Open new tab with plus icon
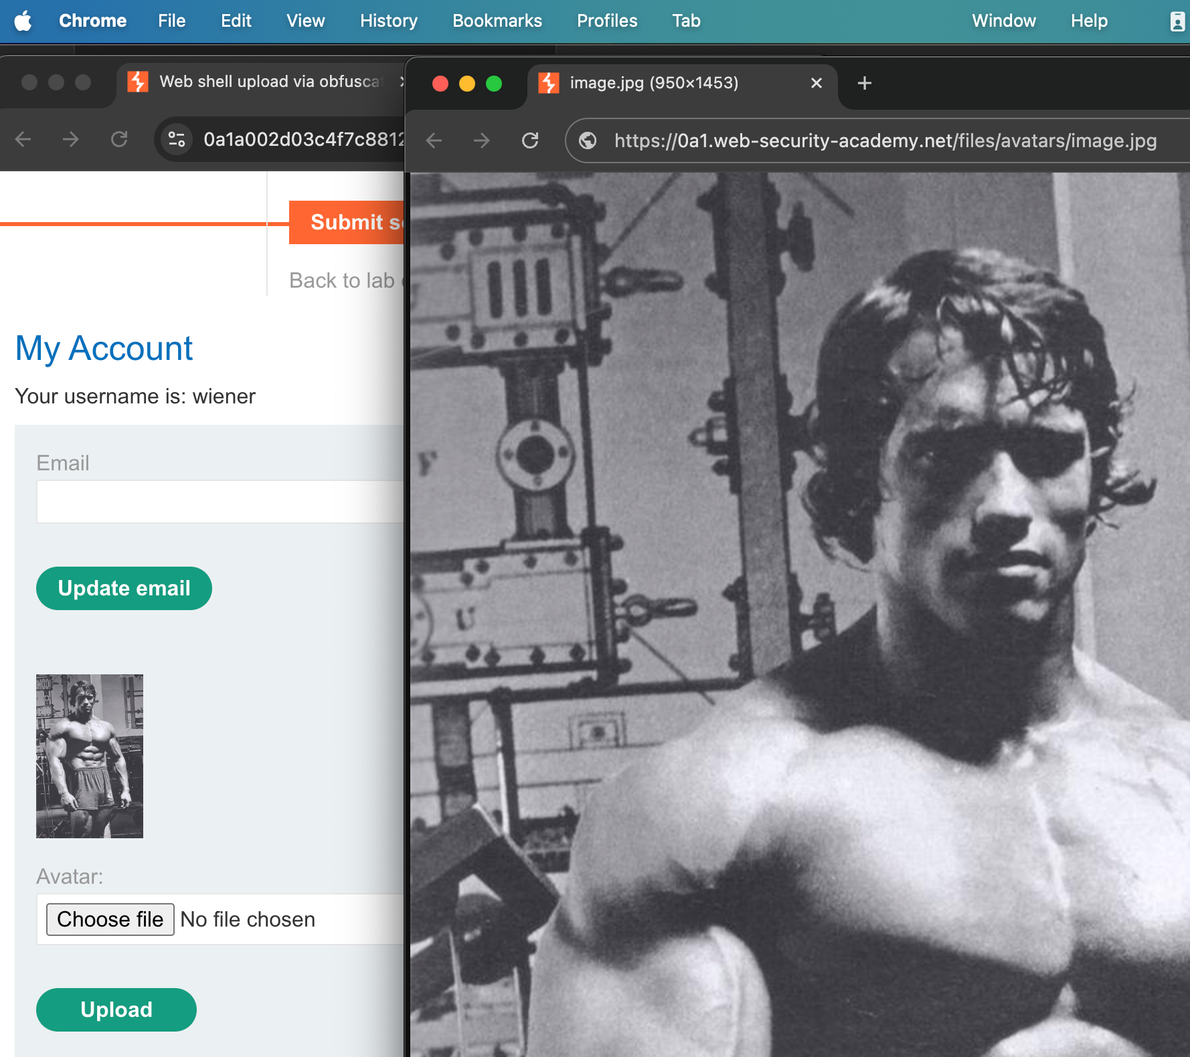The image size is (1190, 1057). (x=864, y=83)
